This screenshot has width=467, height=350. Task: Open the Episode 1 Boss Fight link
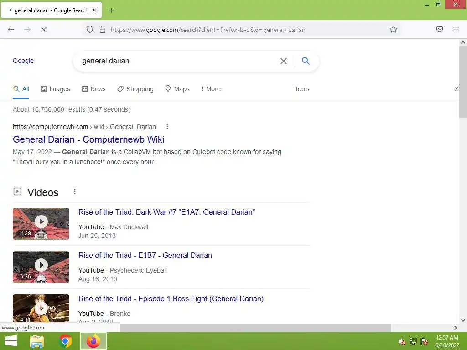coord(171,299)
